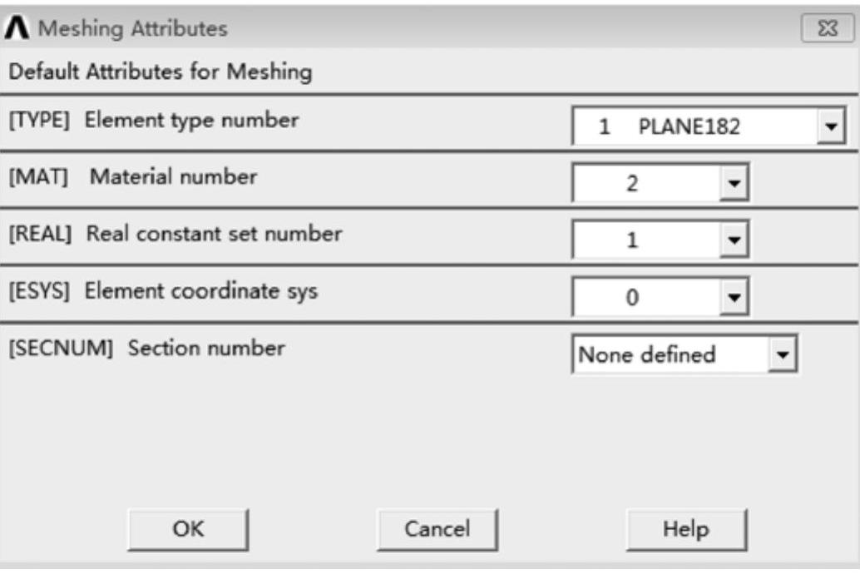Expand the Section number dropdown arrow
The image size is (860, 574).
(x=781, y=355)
